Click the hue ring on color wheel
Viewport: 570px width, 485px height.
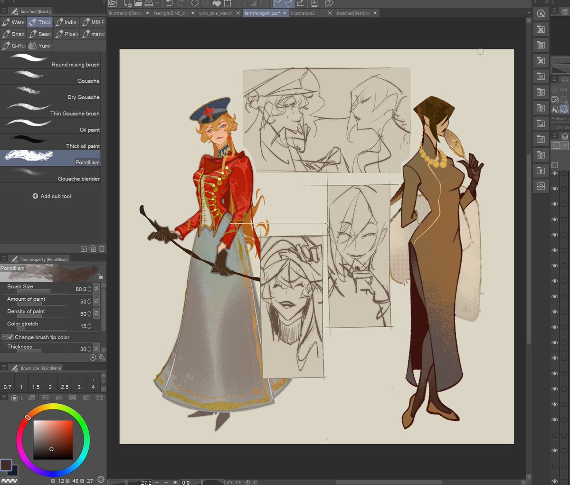point(53,407)
